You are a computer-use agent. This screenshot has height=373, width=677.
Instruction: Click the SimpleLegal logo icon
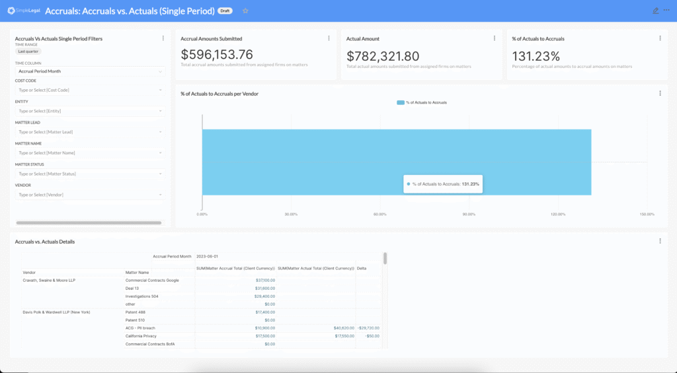pos(12,11)
